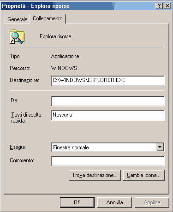This screenshot has height=212, width=173.
Task: Open the Cambia icona dialog
Action: coord(144,175)
